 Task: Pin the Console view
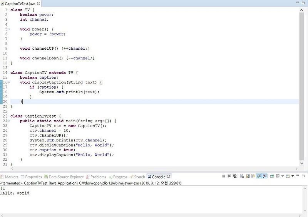[x=272, y=176]
